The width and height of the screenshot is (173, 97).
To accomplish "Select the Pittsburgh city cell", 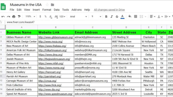I will pyautogui.click(x=149, y=81).
